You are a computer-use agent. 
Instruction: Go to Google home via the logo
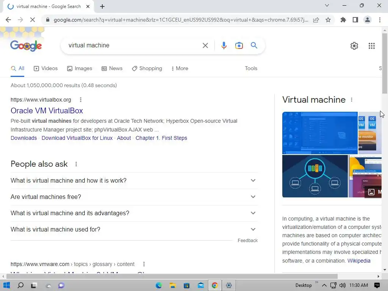26,45
